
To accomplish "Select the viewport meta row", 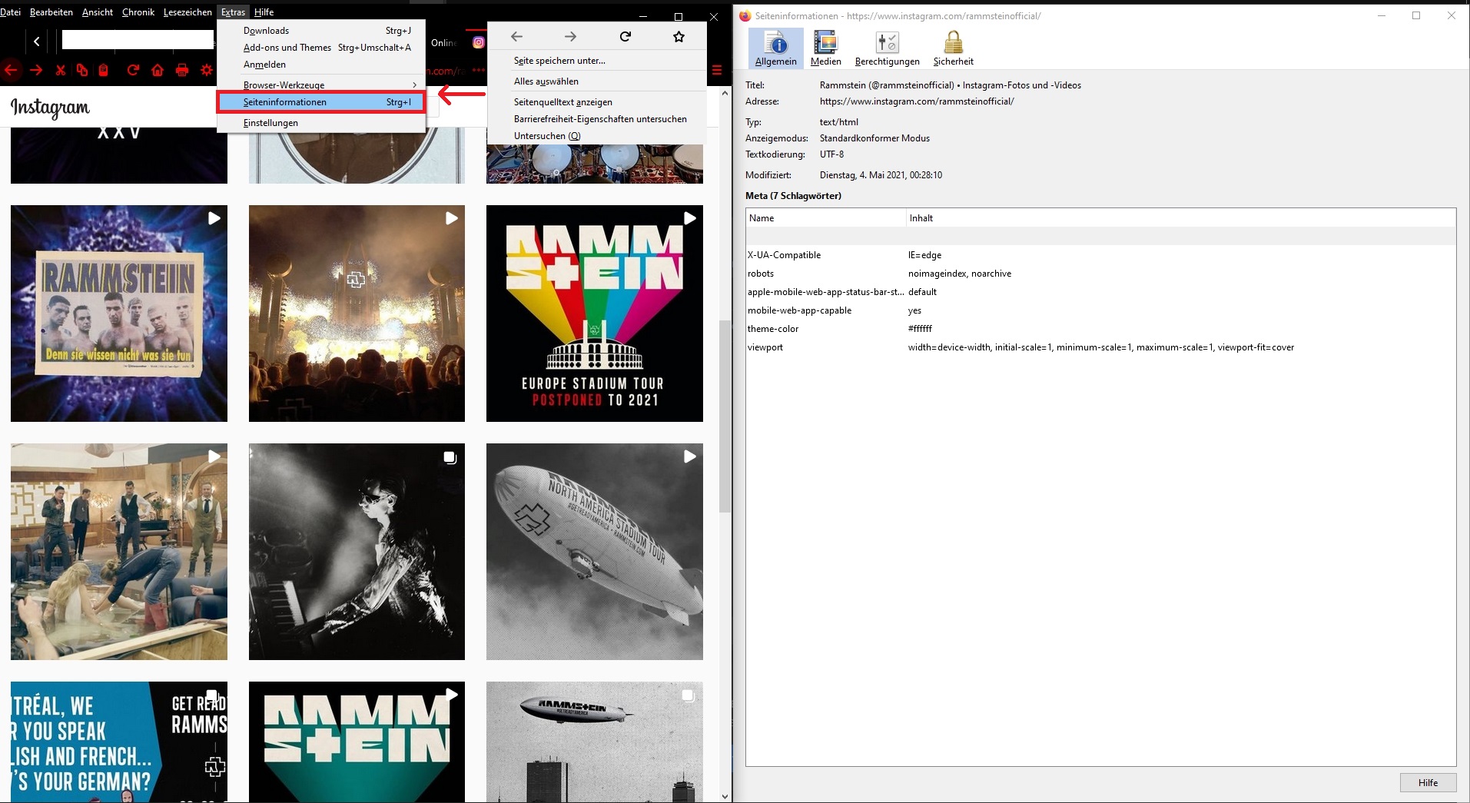I will 1100,347.
